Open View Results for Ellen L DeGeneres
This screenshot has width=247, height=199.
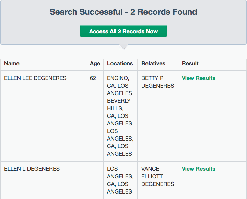tap(199, 169)
